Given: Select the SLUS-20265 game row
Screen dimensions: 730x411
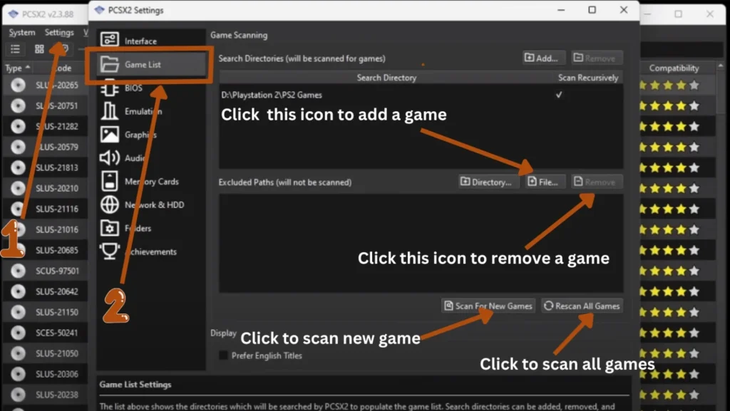Looking at the screenshot, I should click(46, 85).
